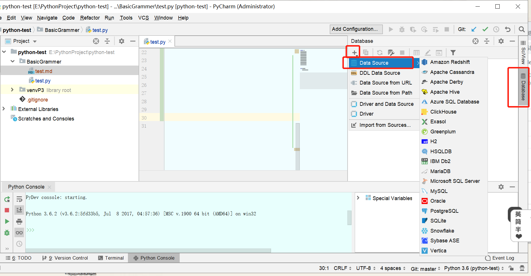
Task: Expand Special Variables node
Action: [x=358, y=198]
